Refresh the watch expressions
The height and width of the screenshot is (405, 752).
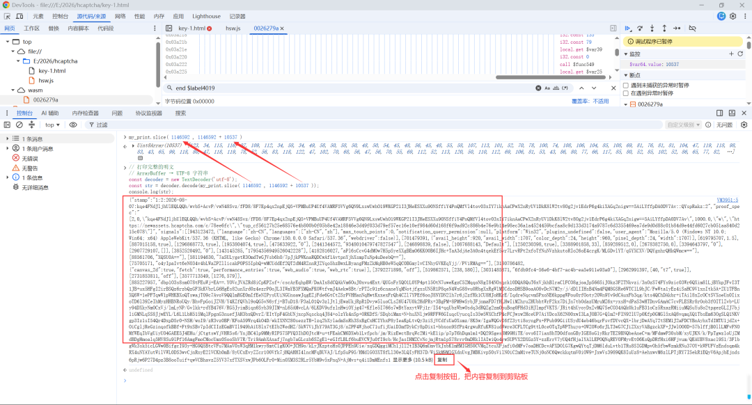740,54
